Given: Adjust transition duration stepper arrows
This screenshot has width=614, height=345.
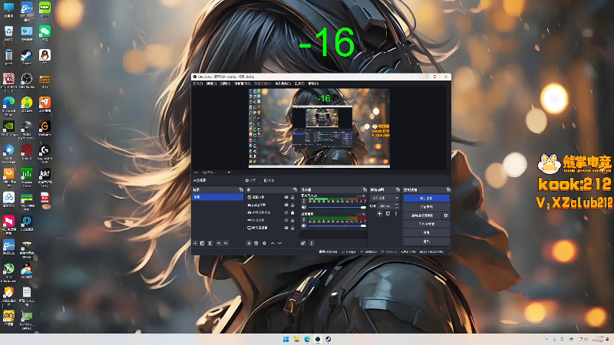Looking at the screenshot, I should coord(397,205).
